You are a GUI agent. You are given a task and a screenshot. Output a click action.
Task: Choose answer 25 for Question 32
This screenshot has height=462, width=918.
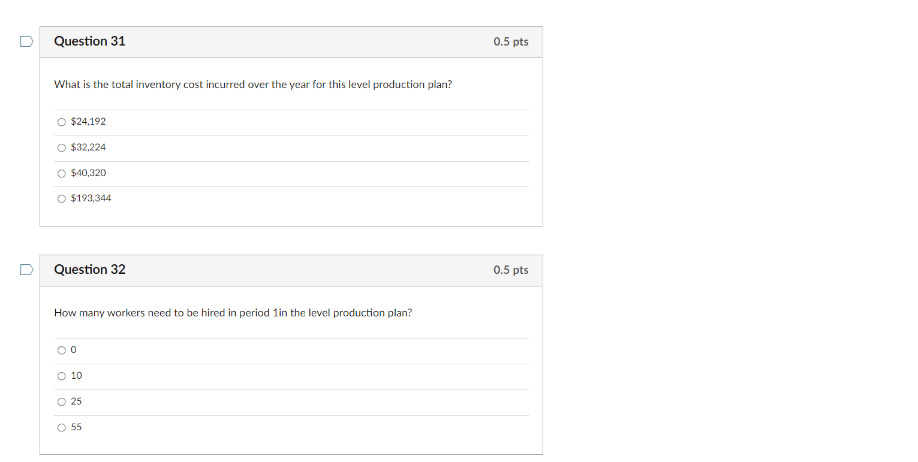pyautogui.click(x=61, y=401)
